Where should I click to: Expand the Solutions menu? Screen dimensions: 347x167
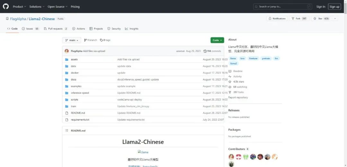(x=37, y=7)
